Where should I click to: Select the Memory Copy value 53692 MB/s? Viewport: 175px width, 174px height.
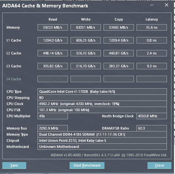coord(119,27)
